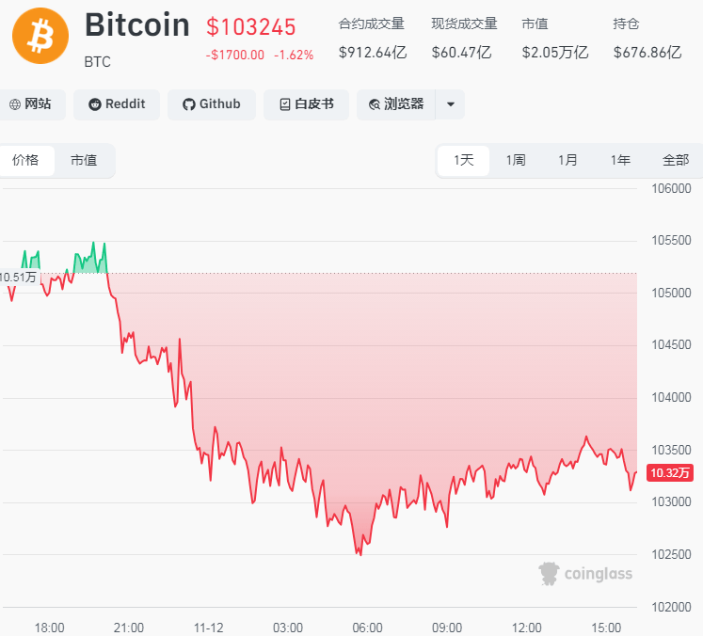
Task: Click the futures volume $912.64亿 value
Action: click(373, 52)
